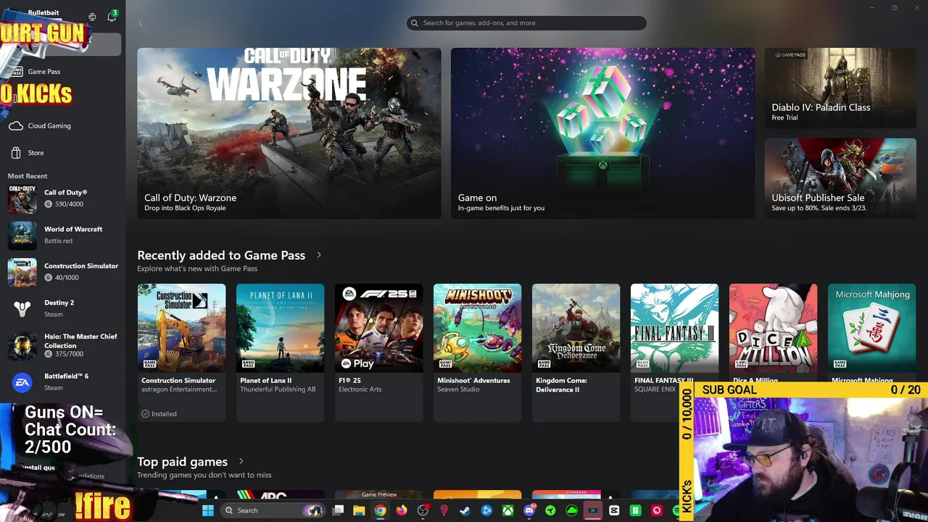Open Halo: The Master Chief Collection entry

click(x=62, y=345)
